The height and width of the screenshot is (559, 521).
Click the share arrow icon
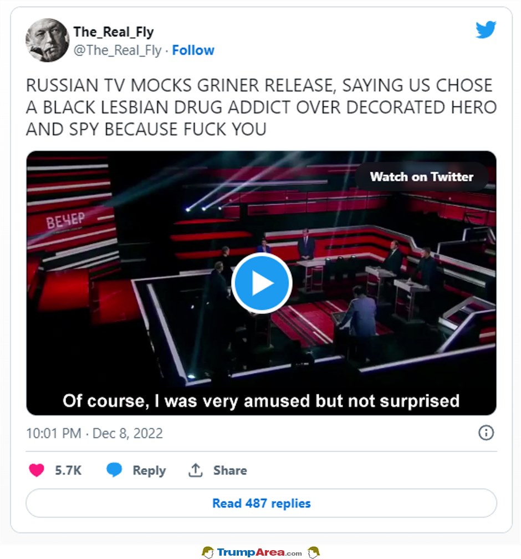pyautogui.click(x=195, y=470)
